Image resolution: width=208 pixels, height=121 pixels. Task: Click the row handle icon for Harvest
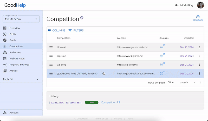(51, 47)
